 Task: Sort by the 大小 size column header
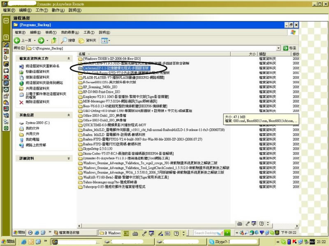click(x=244, y=54)
